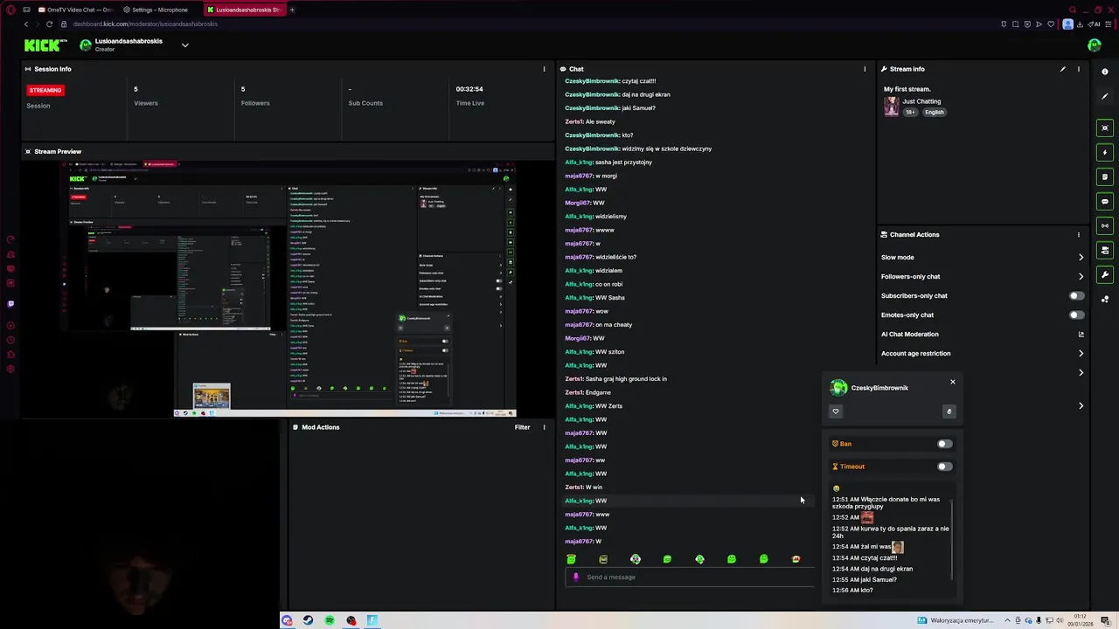Toggle the lightning bolt sidebar icon

[1105, 153]
